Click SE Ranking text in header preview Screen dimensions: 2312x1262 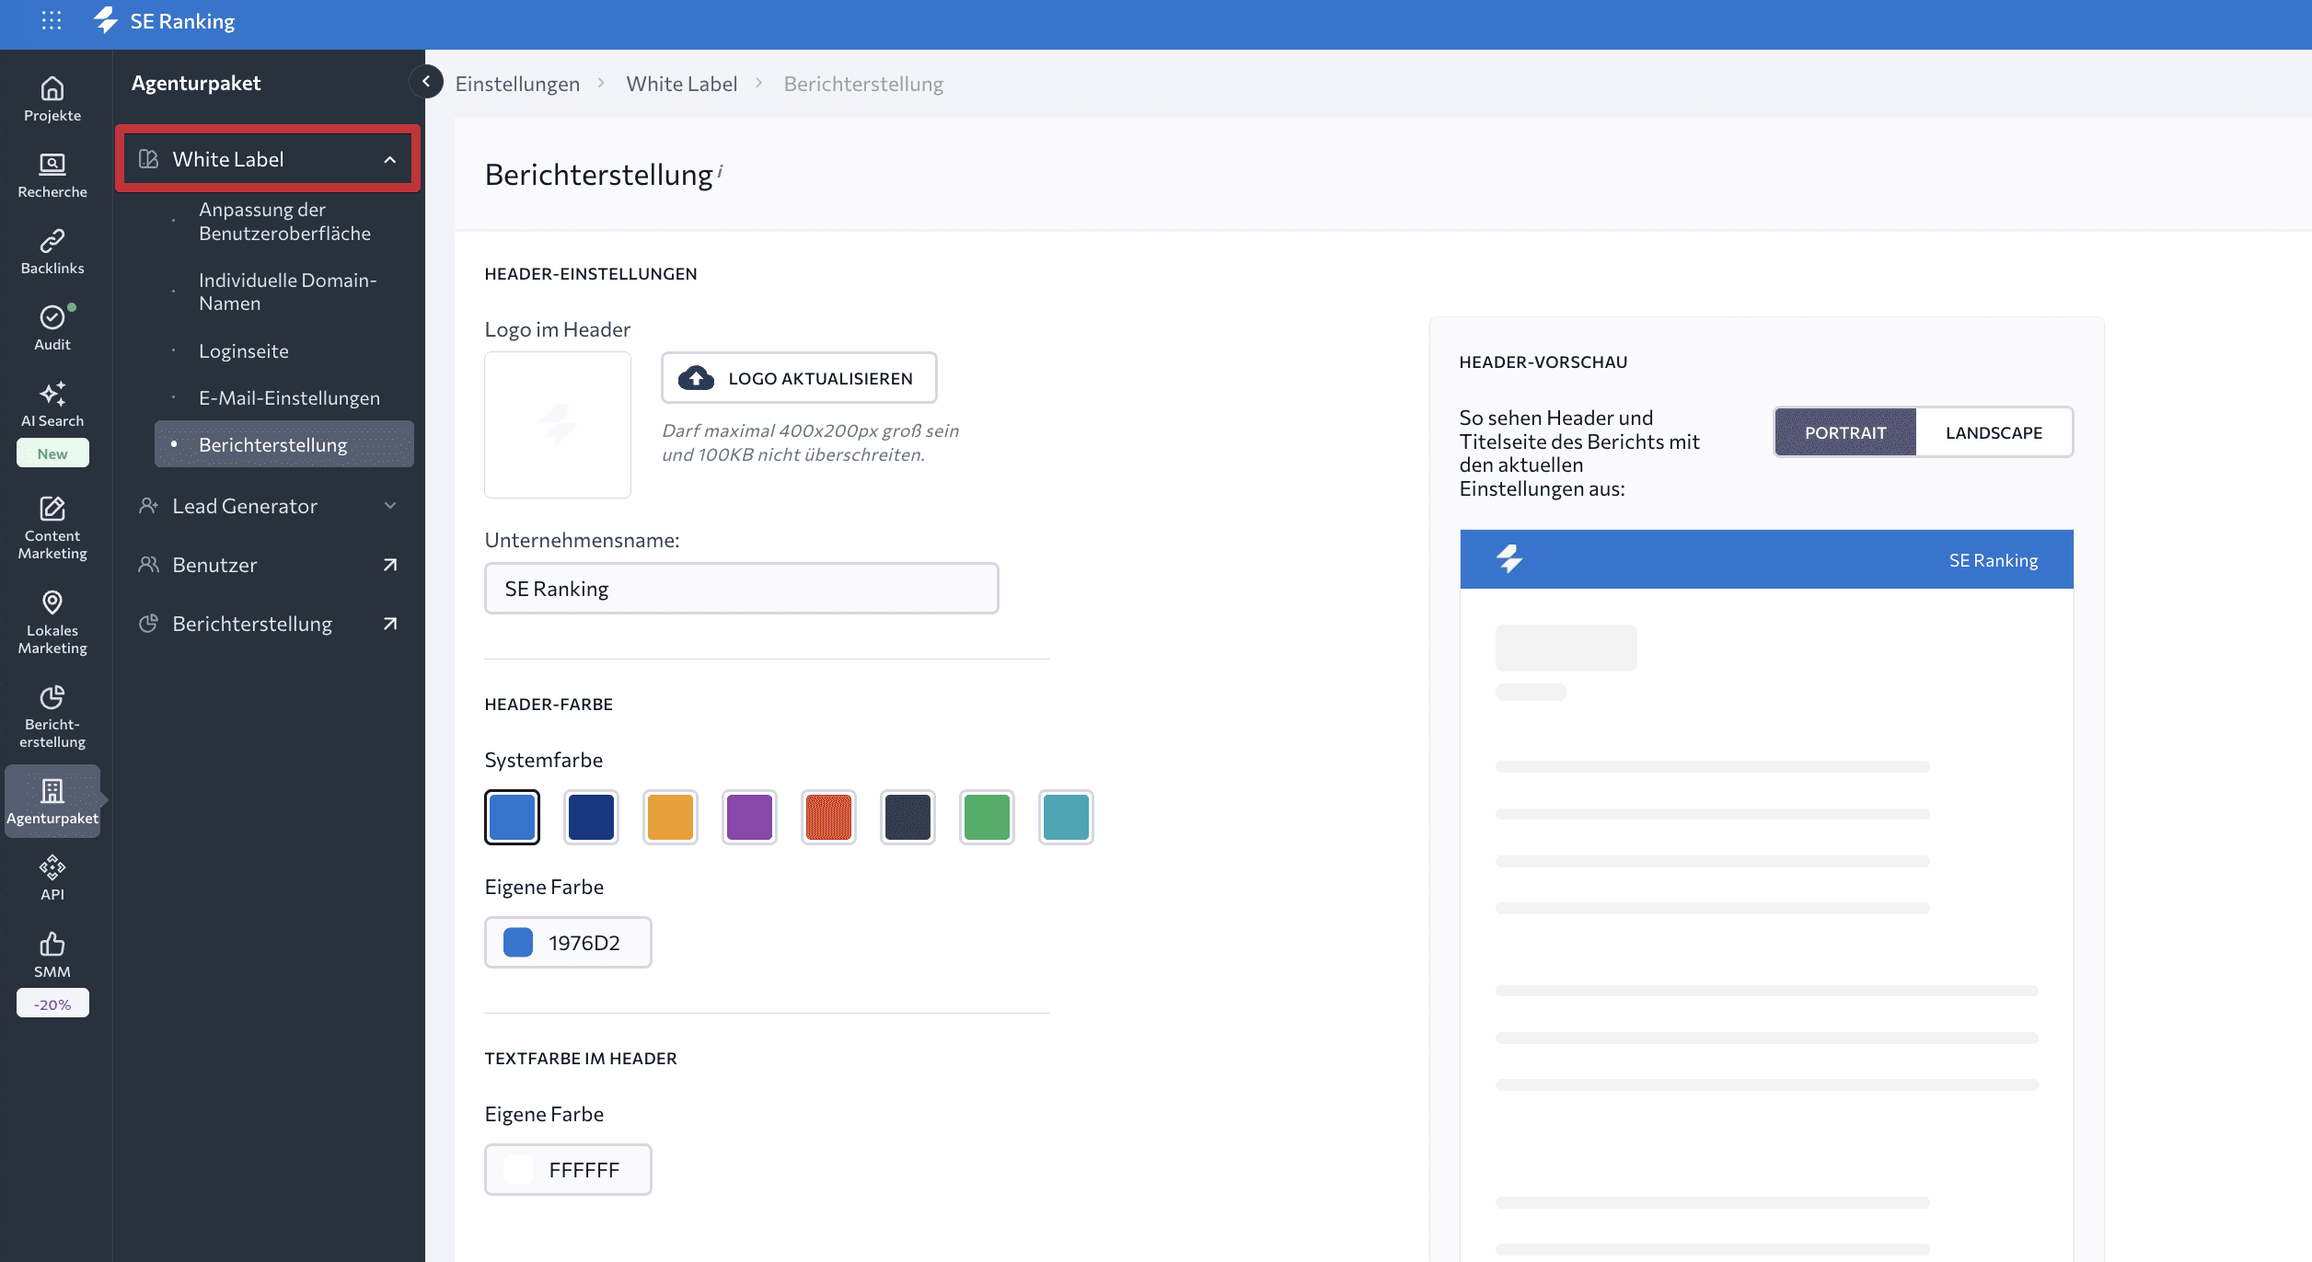(1994, 560)
